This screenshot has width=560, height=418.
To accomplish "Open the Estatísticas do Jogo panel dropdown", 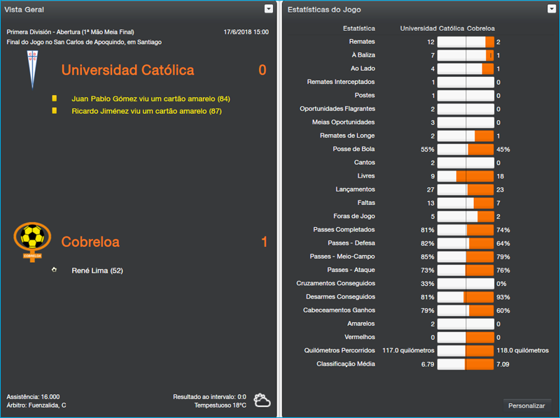I will tap(550, 8).
